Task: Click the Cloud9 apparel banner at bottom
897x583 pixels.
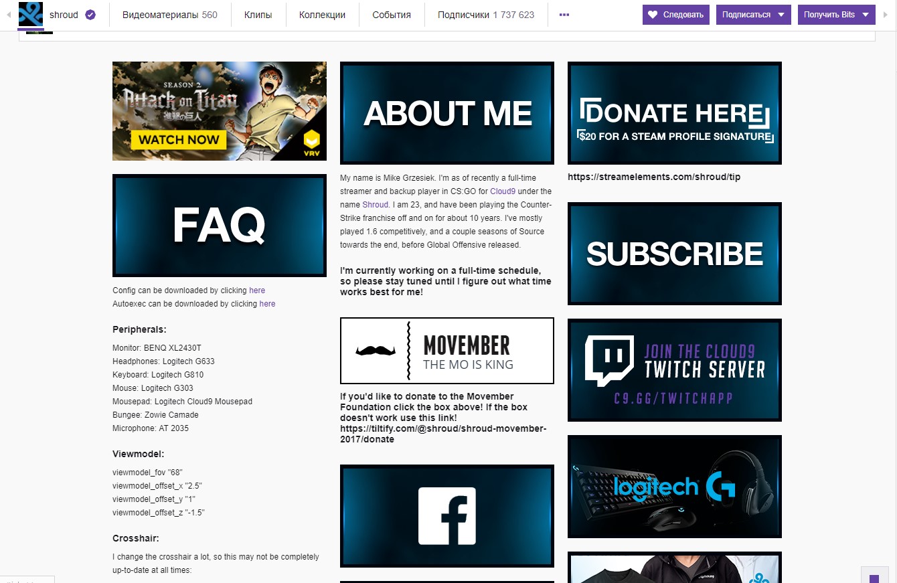Action: [675, 568]
